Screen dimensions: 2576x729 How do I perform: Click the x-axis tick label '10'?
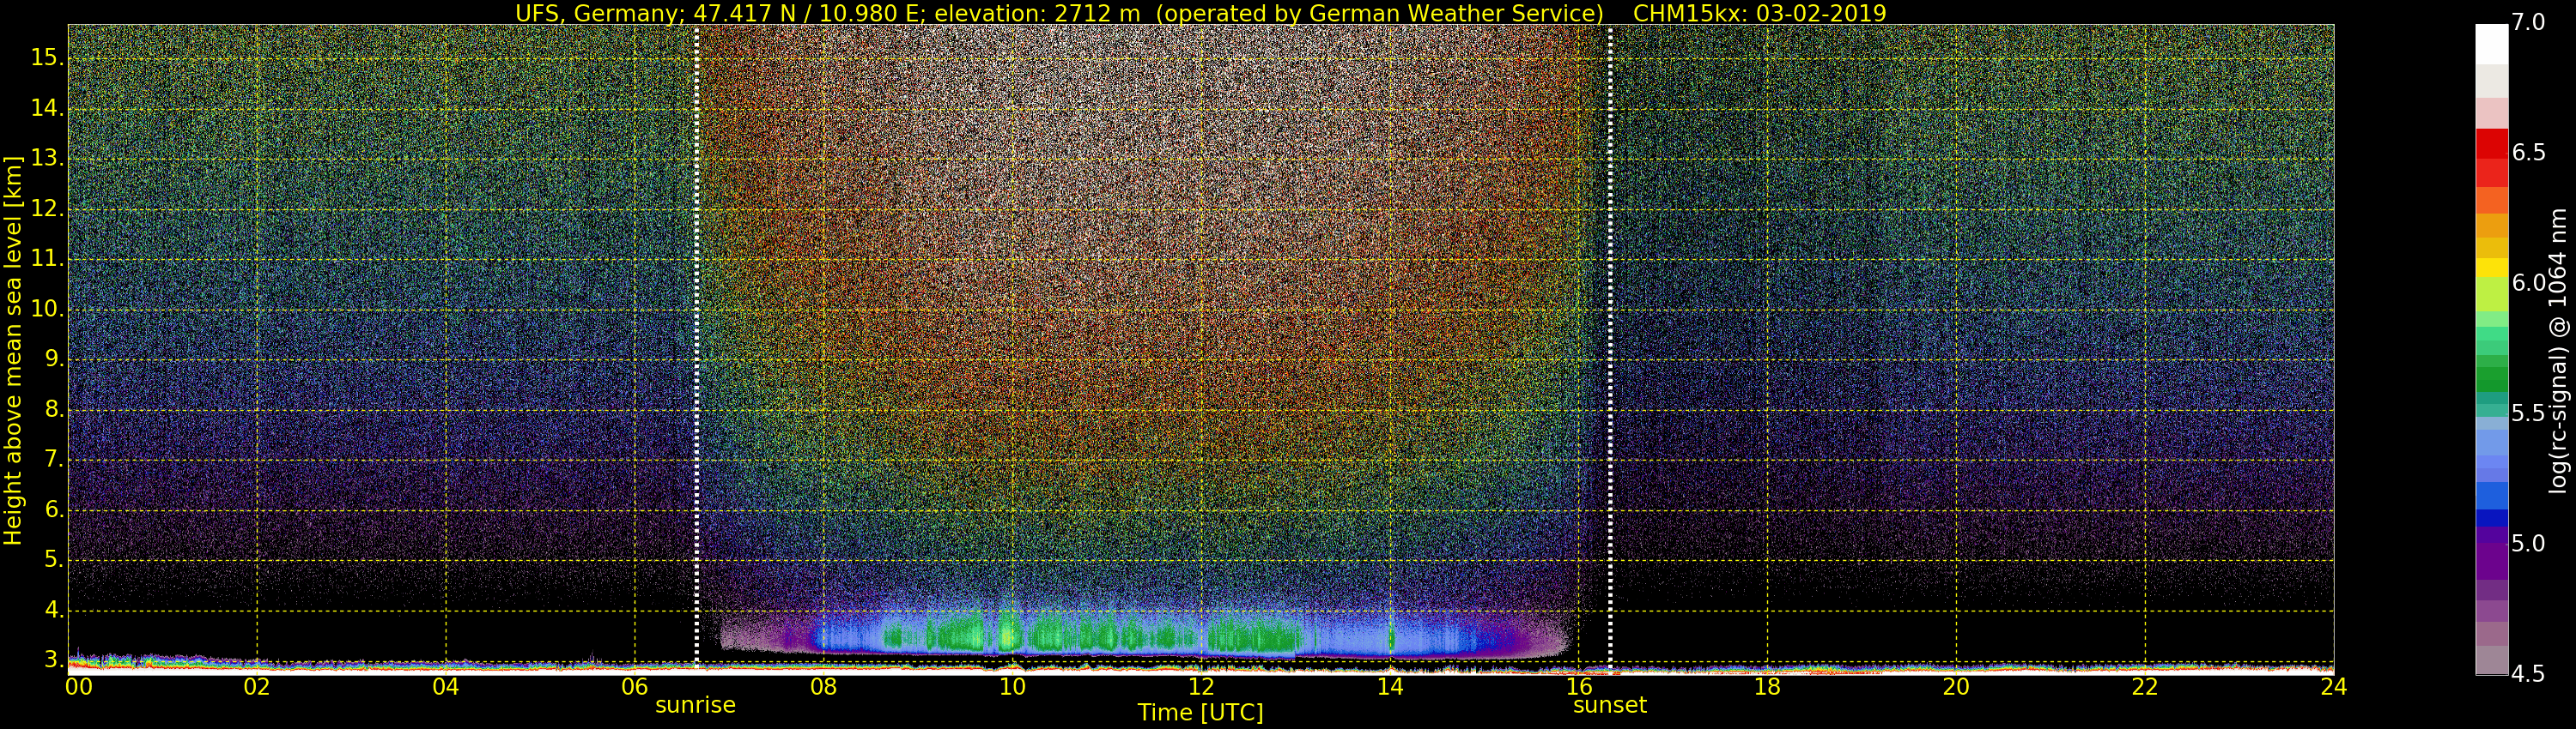pyautogui.click(x=1012, y=687)
